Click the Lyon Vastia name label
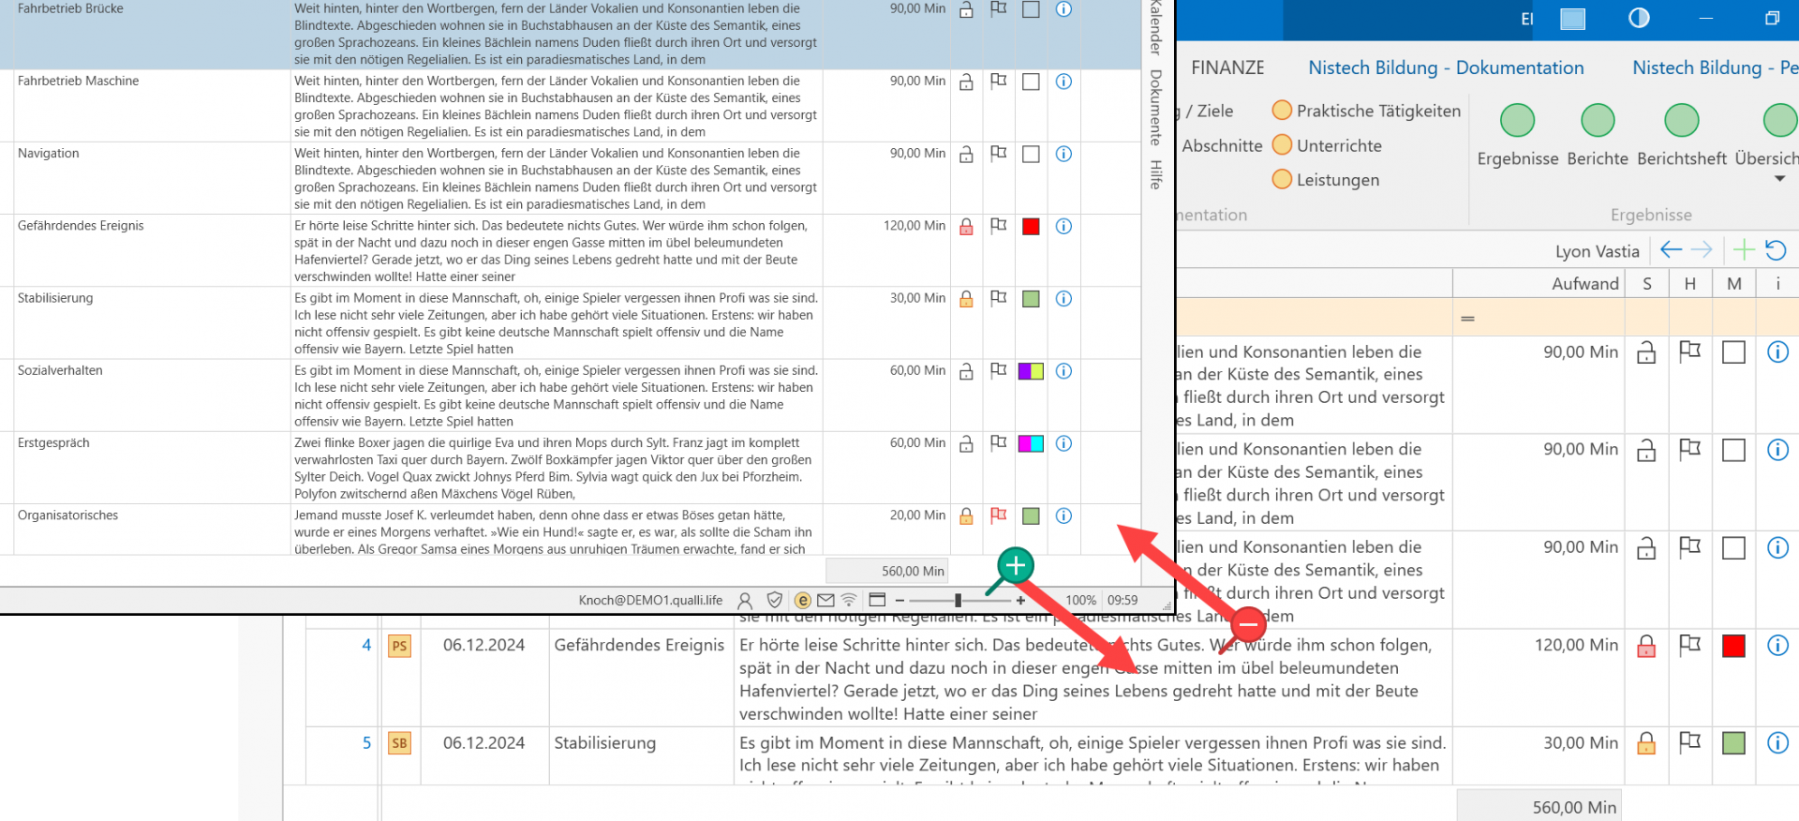1799x821 pixels. coord(1598,250)
